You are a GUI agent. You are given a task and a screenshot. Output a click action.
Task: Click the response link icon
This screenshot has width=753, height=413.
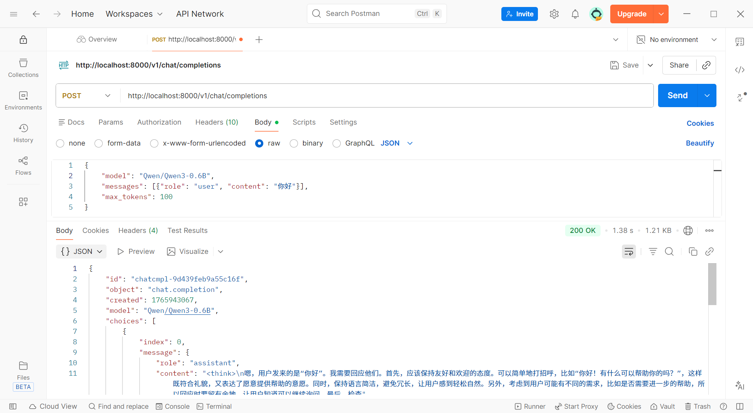(709, 252)
